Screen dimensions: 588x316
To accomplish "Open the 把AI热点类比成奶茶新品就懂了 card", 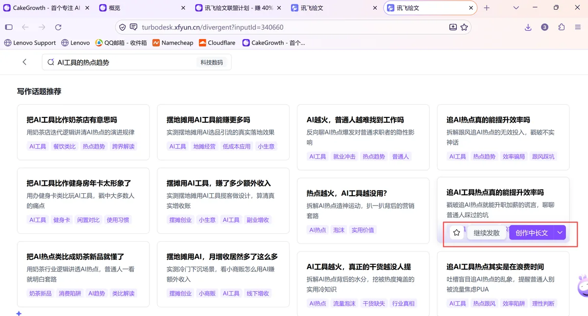I will pos(83,274).
